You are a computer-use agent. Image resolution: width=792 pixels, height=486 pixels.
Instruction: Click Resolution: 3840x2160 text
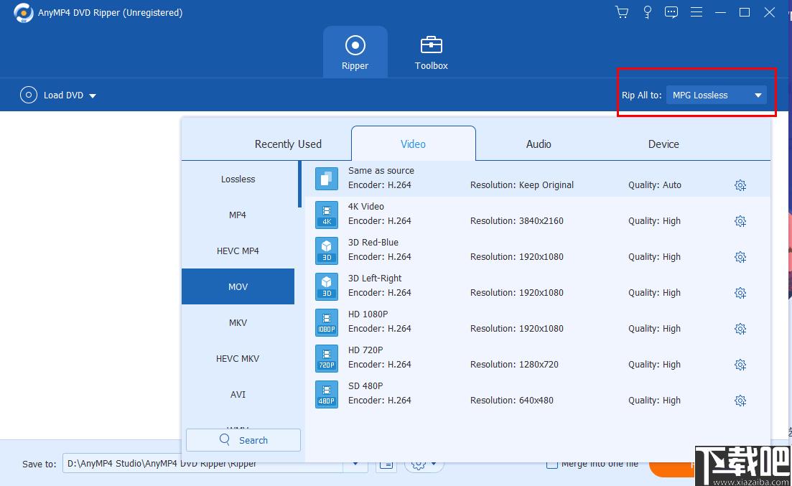click(517, 221)
